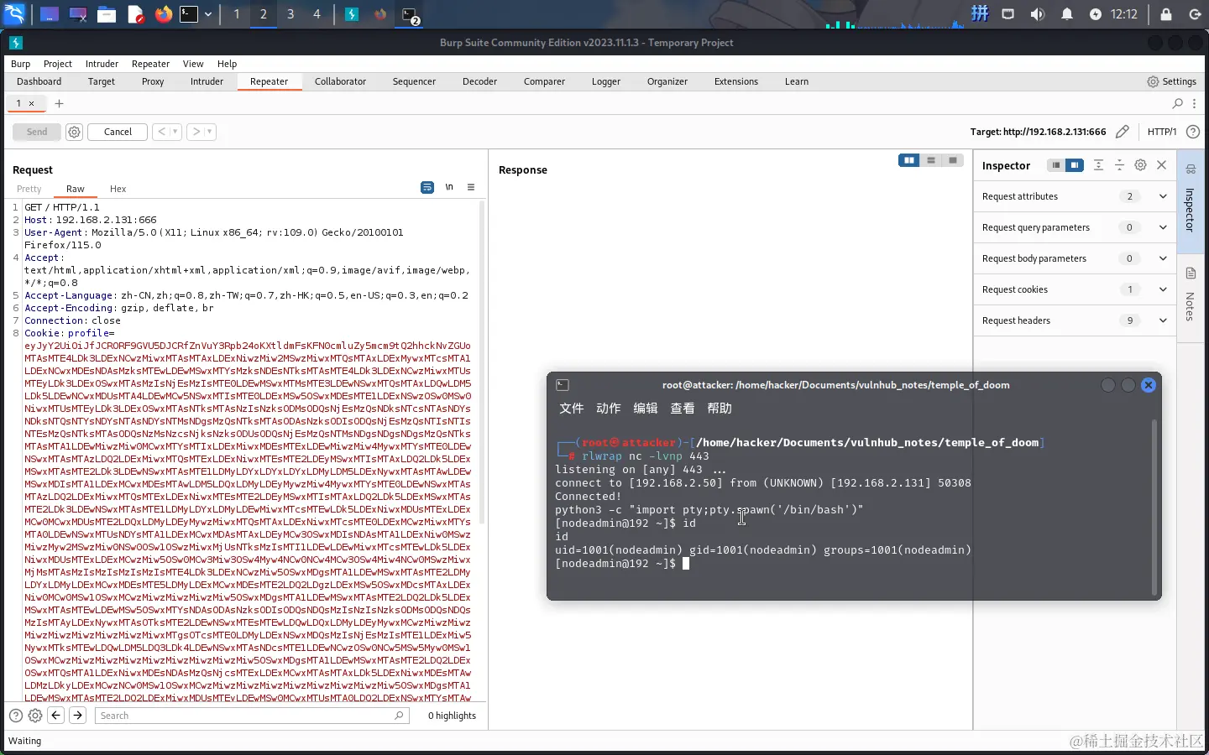Expand Request cookies section
Viewport: 1209px width, 755px height.
[1075, 289]
